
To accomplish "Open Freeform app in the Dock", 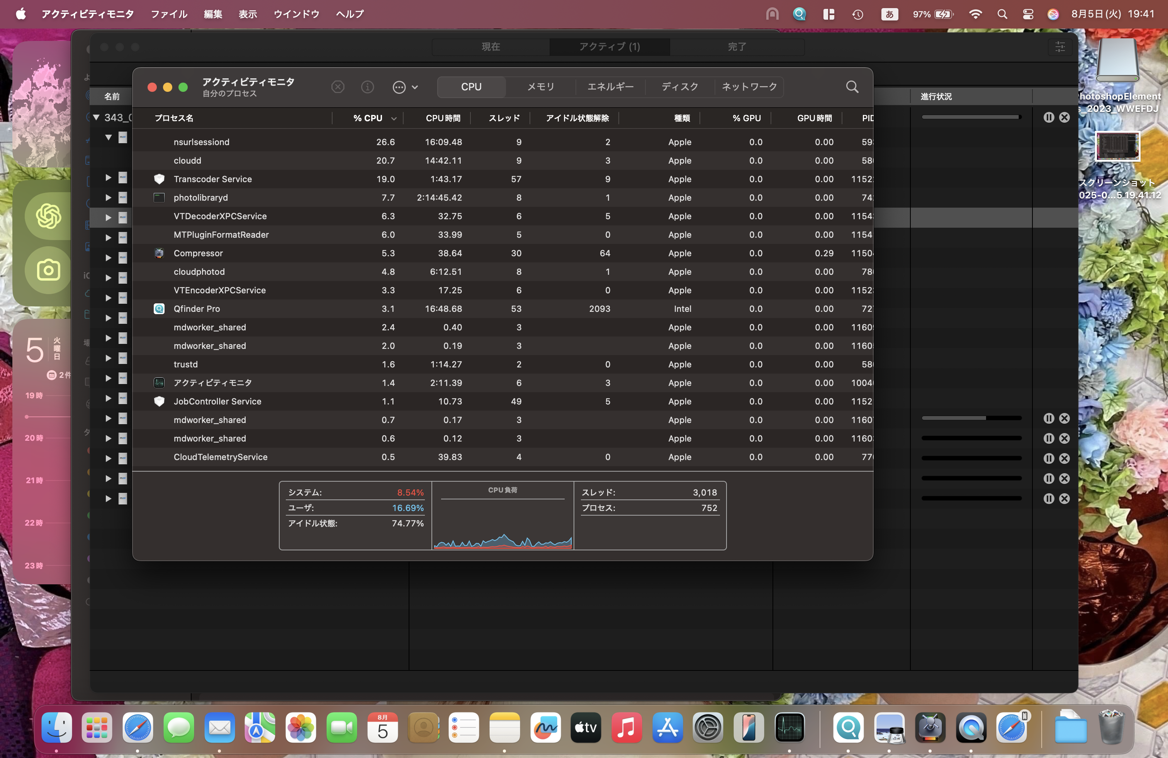I will coord(545,728).
